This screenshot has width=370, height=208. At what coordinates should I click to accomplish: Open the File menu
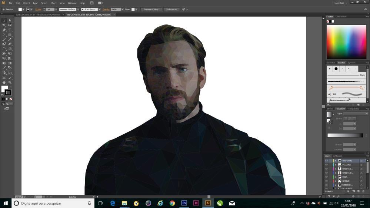(11, 3)
